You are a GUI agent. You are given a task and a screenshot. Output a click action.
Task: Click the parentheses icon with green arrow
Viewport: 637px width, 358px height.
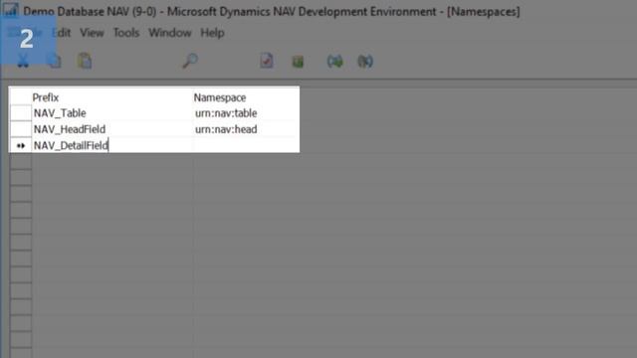334,62
